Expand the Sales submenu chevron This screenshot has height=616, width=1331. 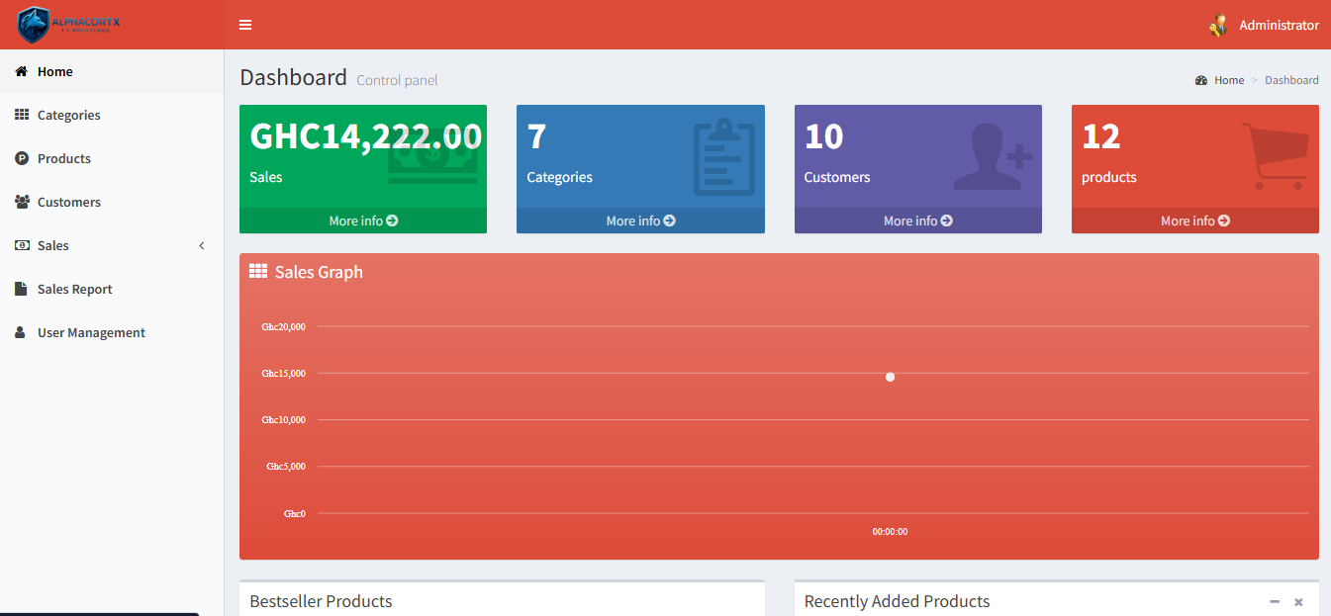point(202,245)
